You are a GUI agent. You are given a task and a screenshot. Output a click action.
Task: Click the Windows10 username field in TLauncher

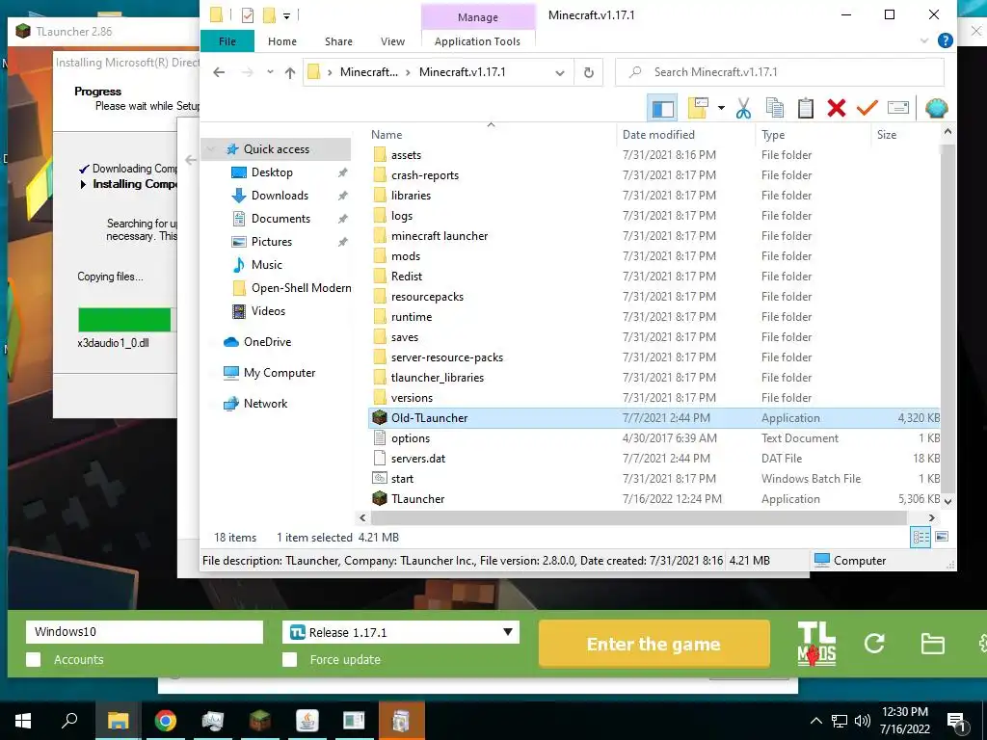click(145, 632)
